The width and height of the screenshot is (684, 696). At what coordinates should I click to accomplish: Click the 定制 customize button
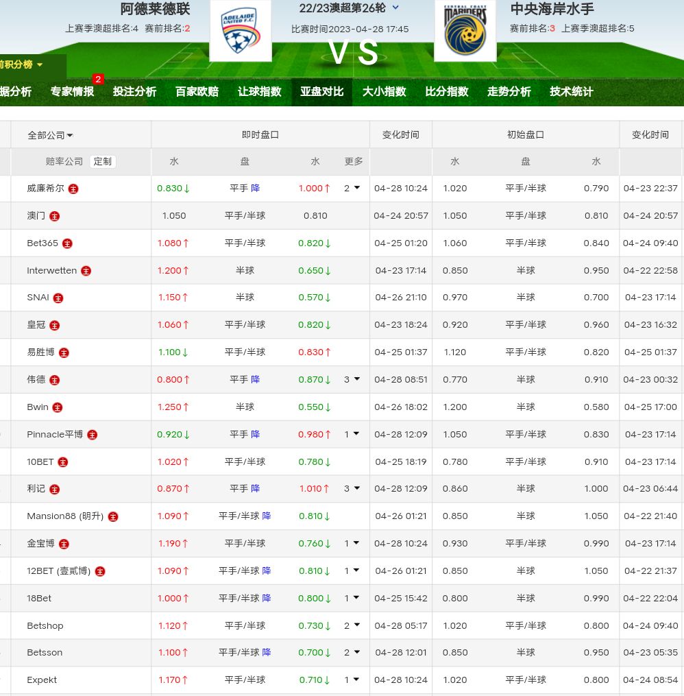[x=103, y=162]
